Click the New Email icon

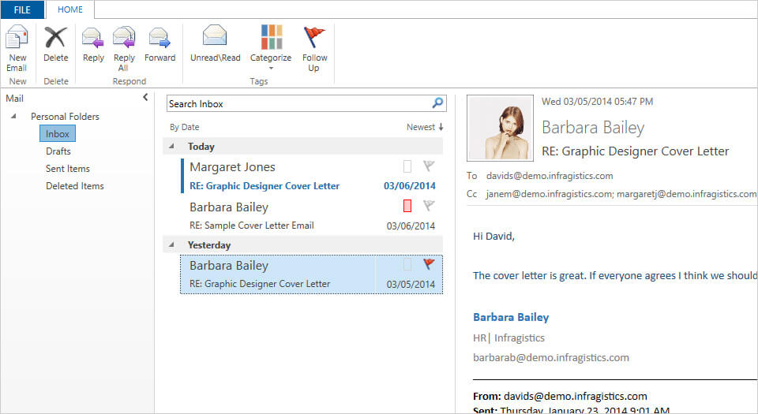pyautogui.click(x=17, y=39)
